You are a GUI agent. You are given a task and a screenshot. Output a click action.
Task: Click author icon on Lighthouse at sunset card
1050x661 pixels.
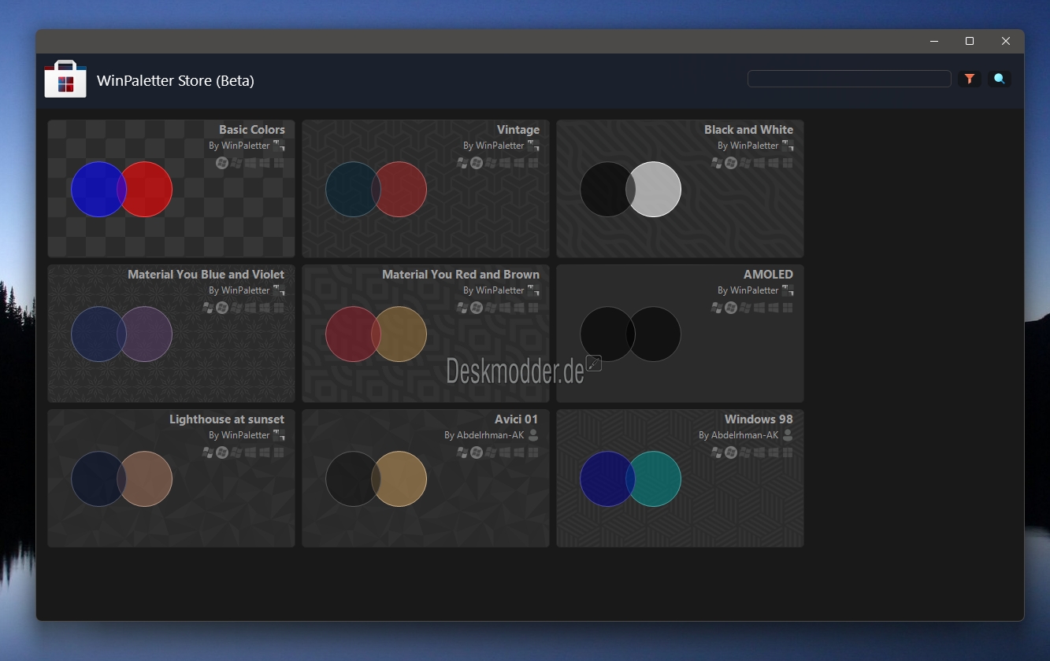(x=279, y=435)
